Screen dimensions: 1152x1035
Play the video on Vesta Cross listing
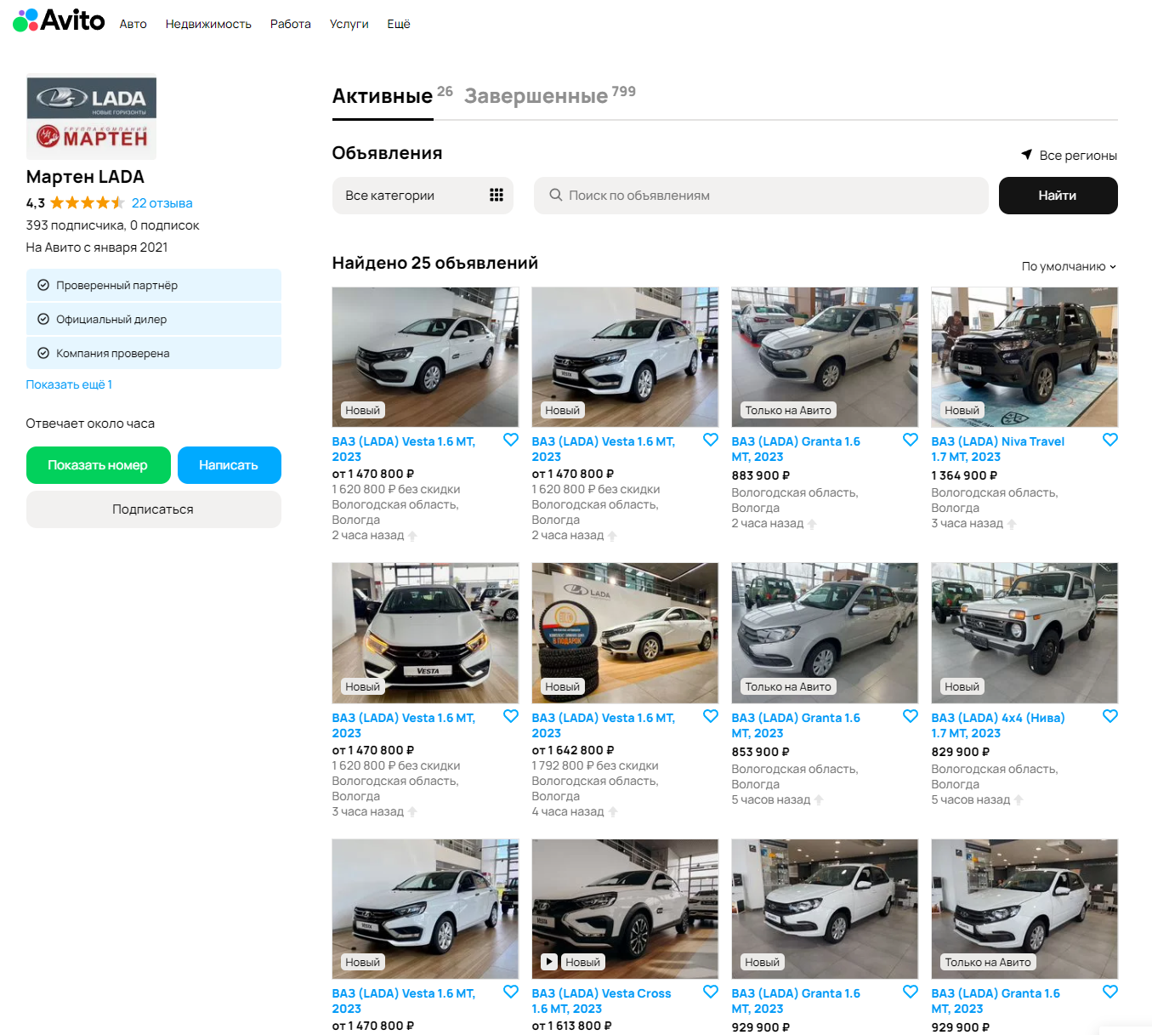549,961
